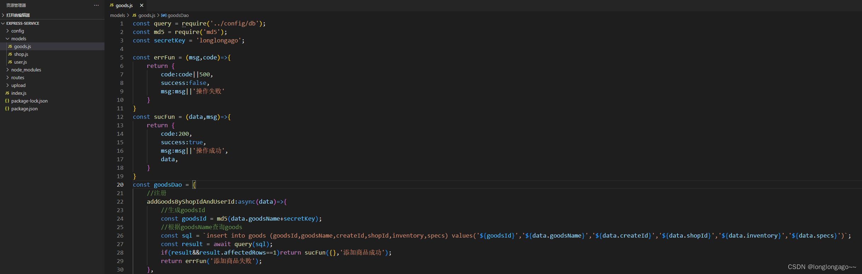This screenshot has height=274, width=862.
Task: Click the 资源管理器 explorer title
Action: tap(16, 5)
